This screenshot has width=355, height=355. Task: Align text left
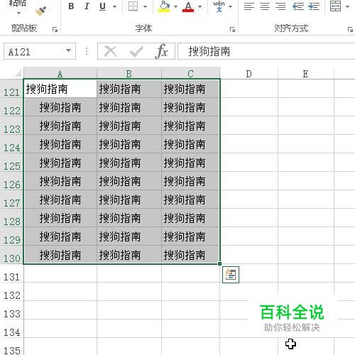(x=249, y=6)
